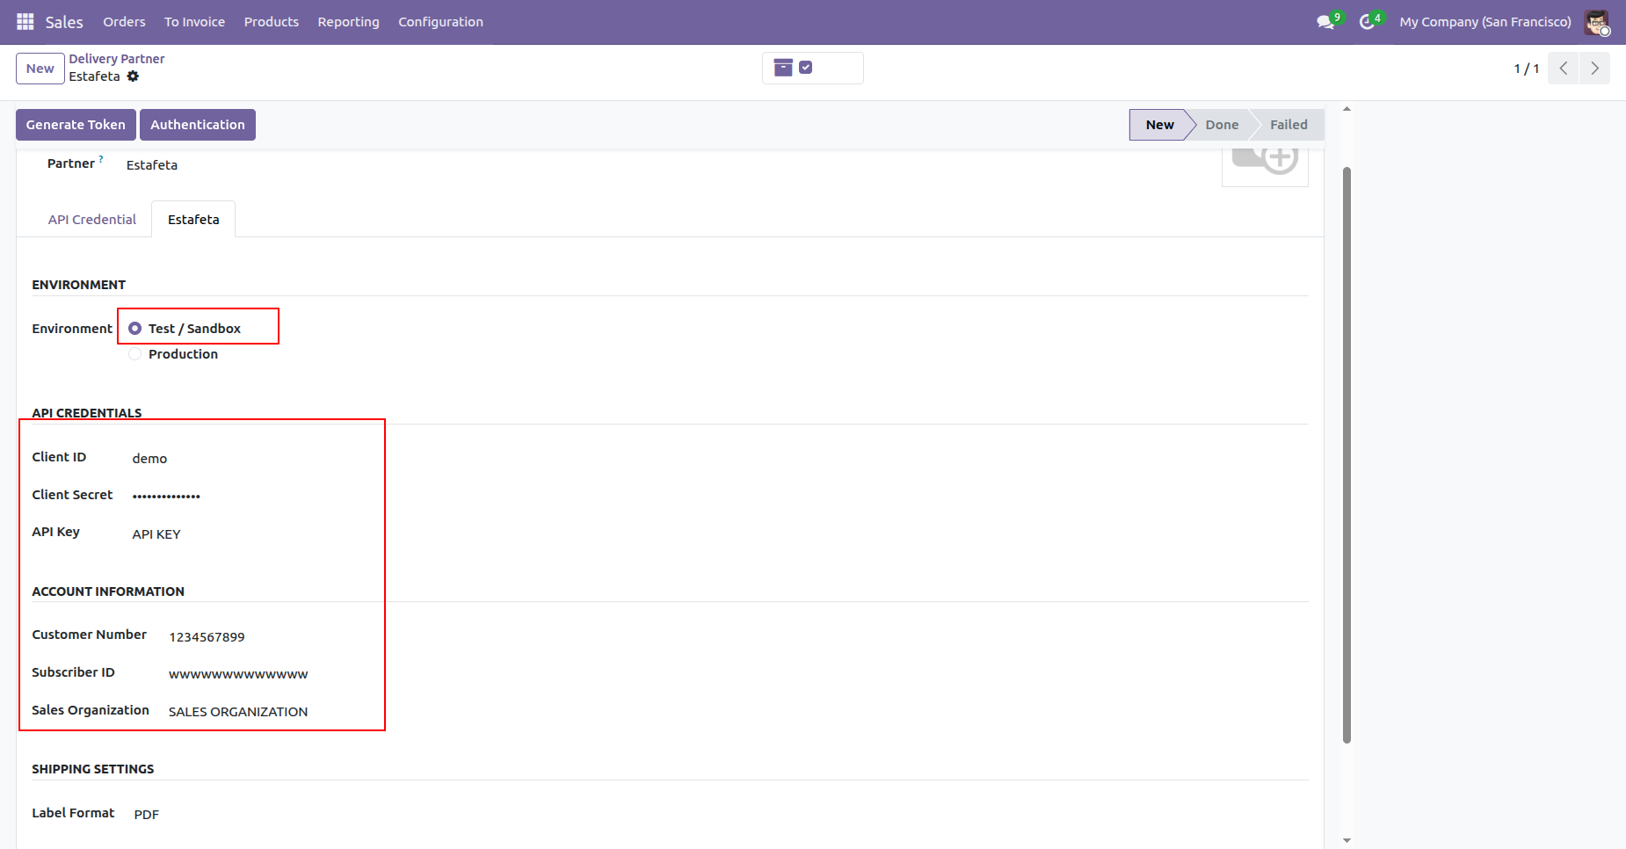Click the Generate Token button
The height and width of the screenshot is (849, 1626).
pyautogui.click(x=76, y=125)
